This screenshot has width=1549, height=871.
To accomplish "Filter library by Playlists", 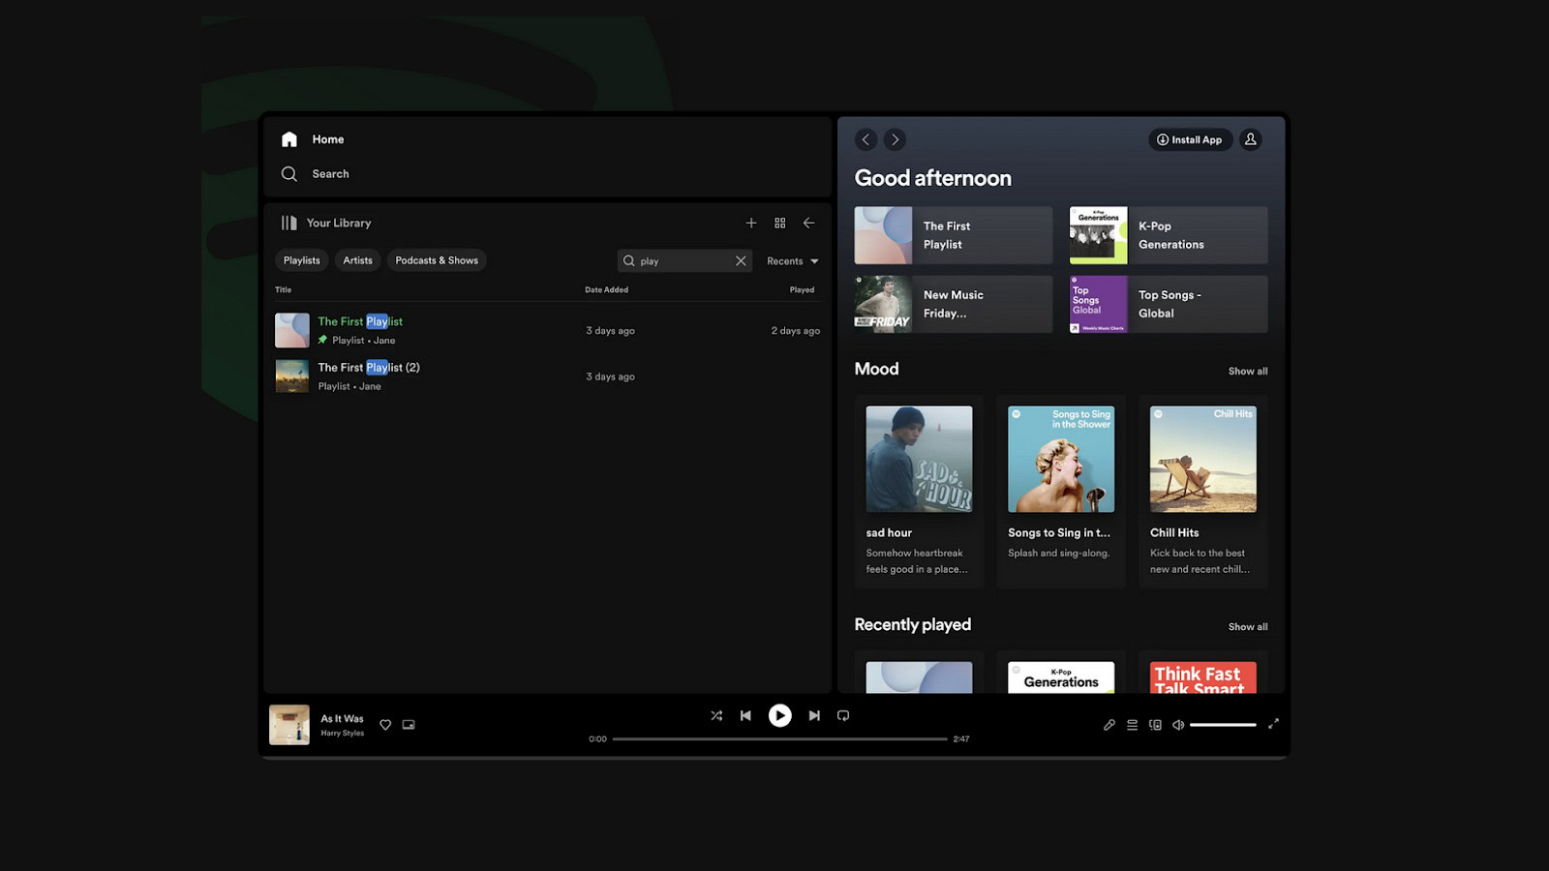I will 301,260.
